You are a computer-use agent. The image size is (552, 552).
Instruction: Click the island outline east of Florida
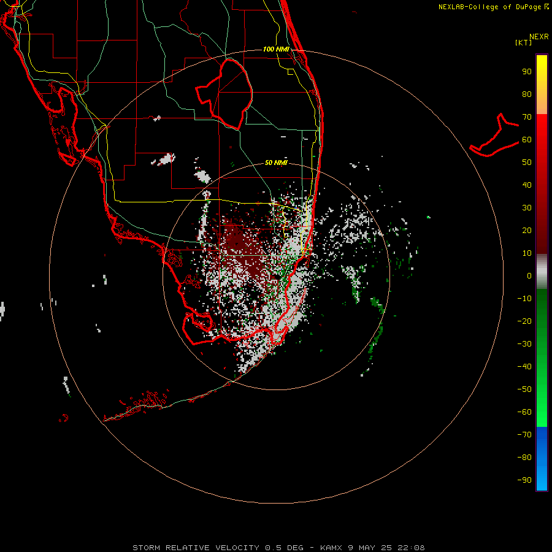(x=494, y=136)
